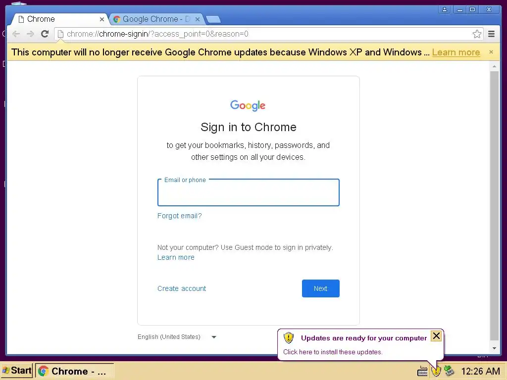Click the browser back arrow
This screenshot has width=507, height=380.
coord(16,34)
